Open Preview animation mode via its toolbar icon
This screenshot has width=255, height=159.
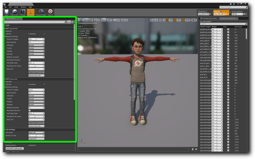point(22,12)
